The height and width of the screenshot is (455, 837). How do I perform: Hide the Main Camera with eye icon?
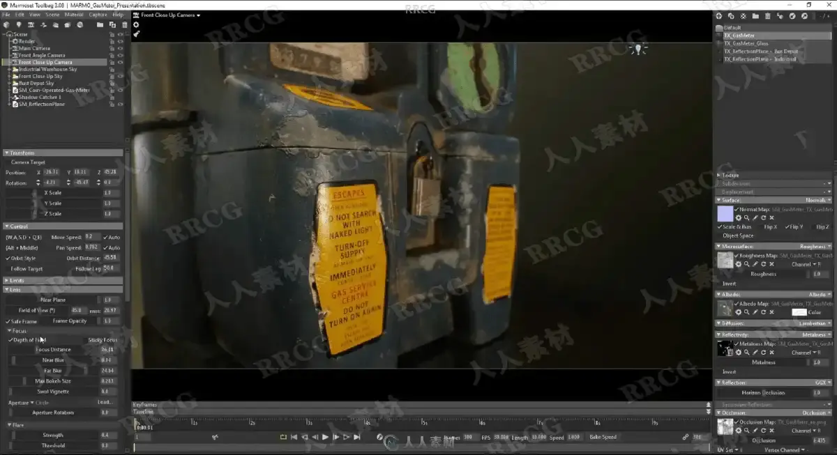pos(120,48)
